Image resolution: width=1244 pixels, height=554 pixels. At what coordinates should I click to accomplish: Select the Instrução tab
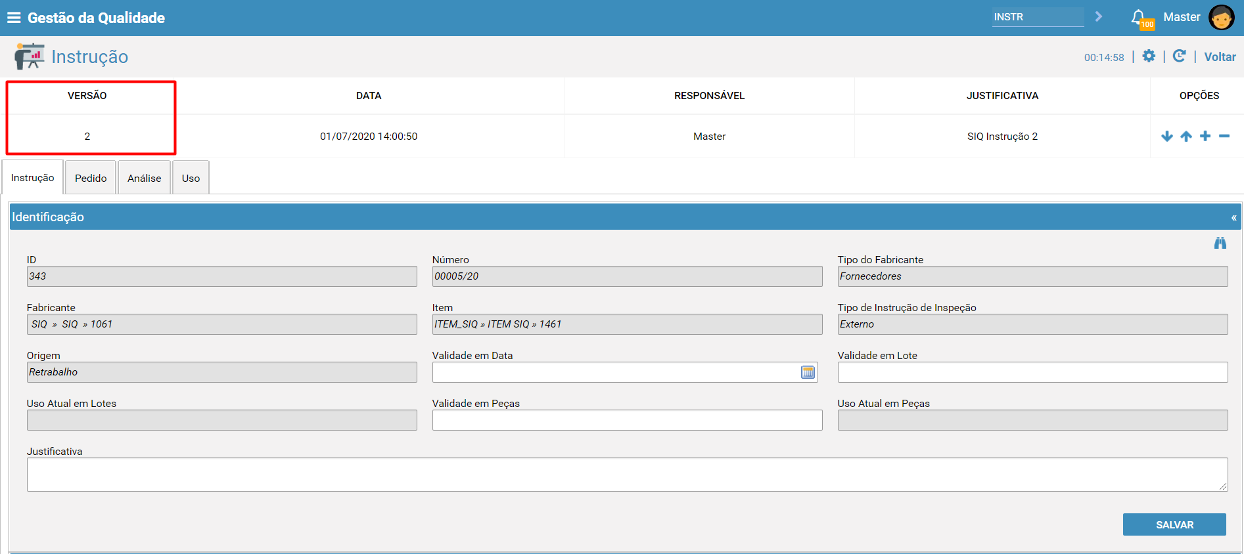pos(33,177)
